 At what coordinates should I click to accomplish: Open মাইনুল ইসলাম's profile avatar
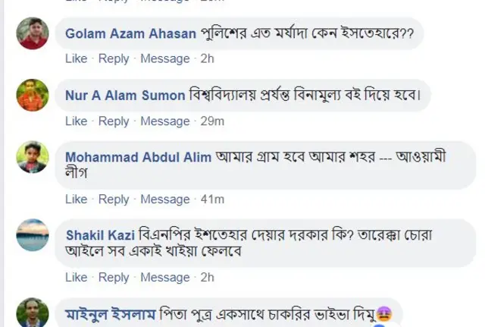coord(33,313)
